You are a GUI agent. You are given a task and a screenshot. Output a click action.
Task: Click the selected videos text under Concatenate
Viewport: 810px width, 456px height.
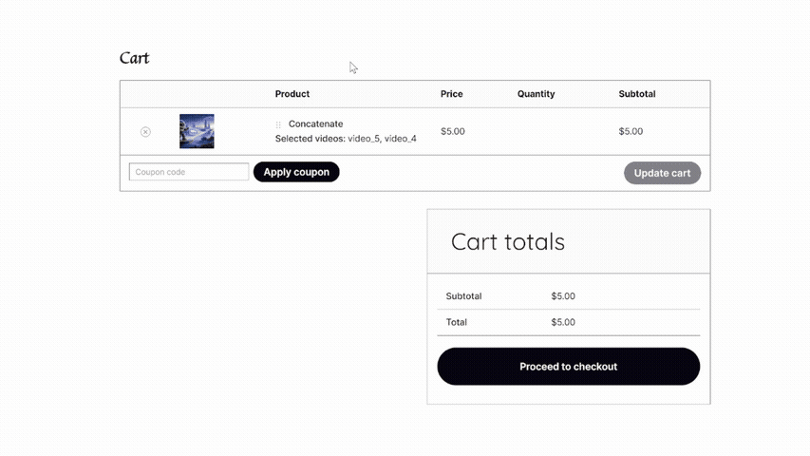(x=346, y=139)
